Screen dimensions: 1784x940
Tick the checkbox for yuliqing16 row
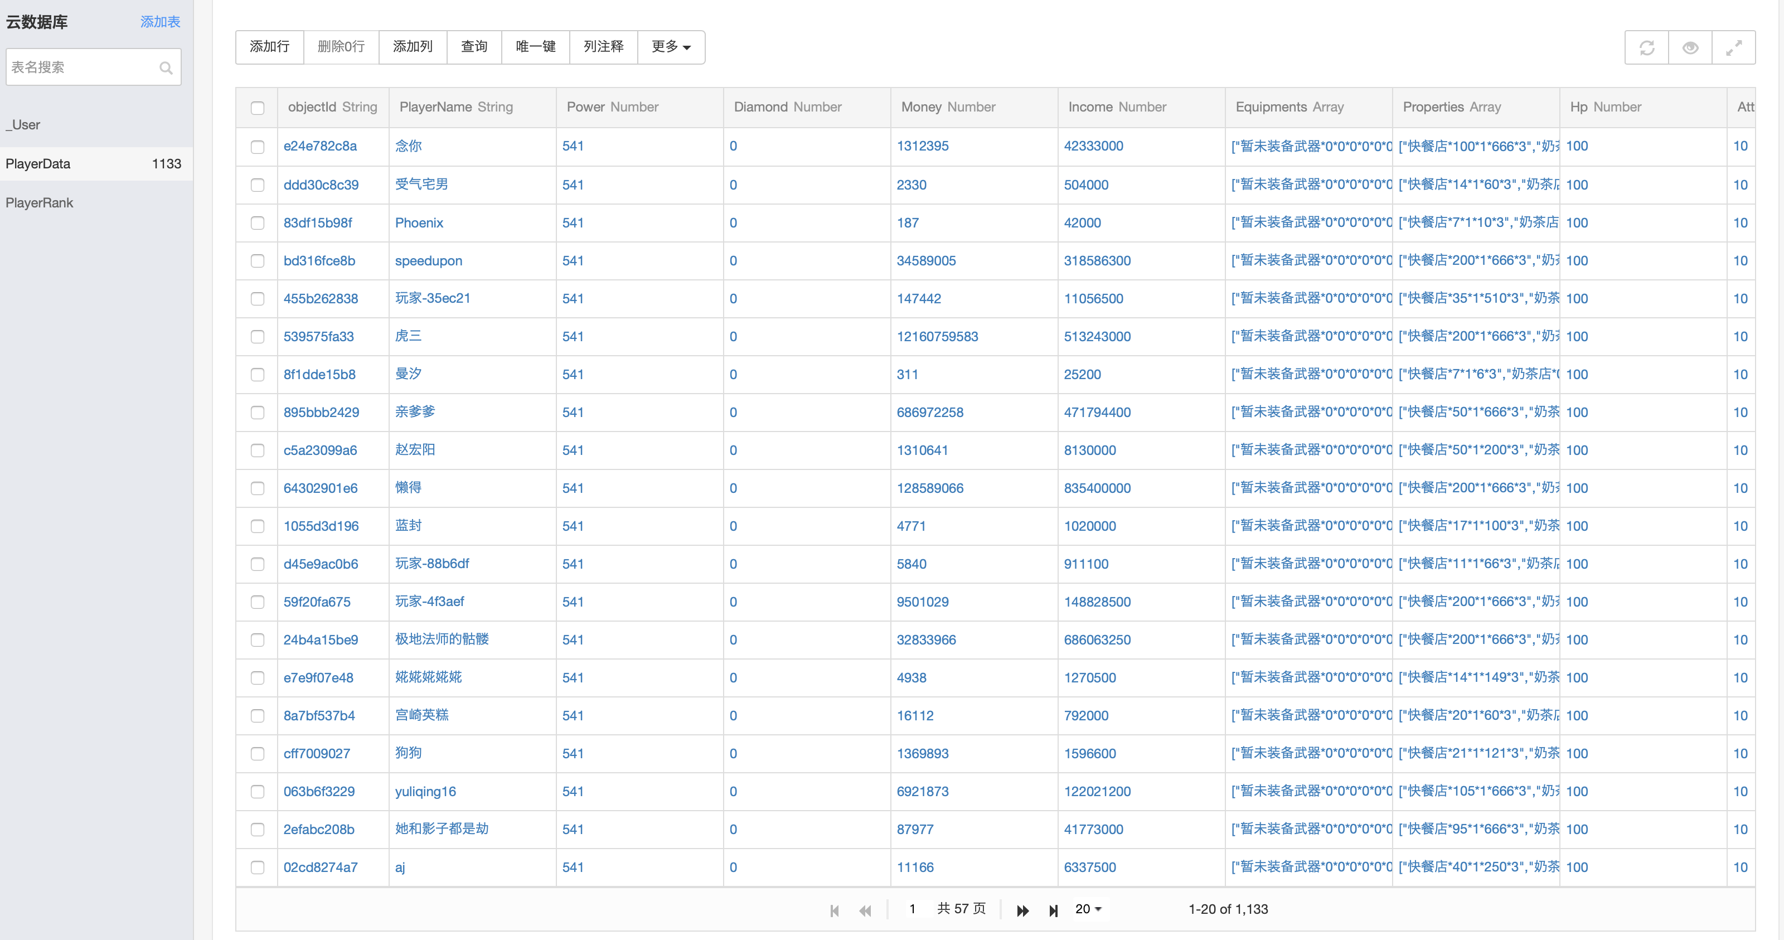258,792
